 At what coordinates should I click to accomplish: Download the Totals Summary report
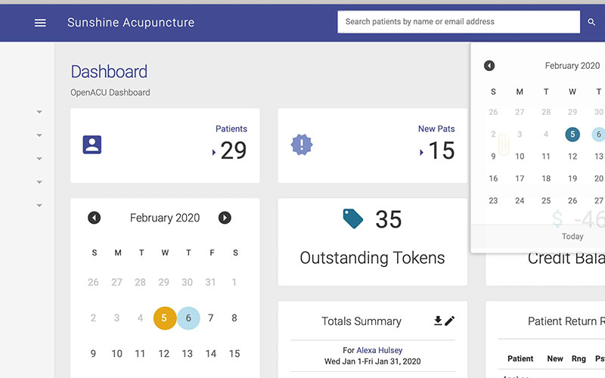[x=438, y=321]
